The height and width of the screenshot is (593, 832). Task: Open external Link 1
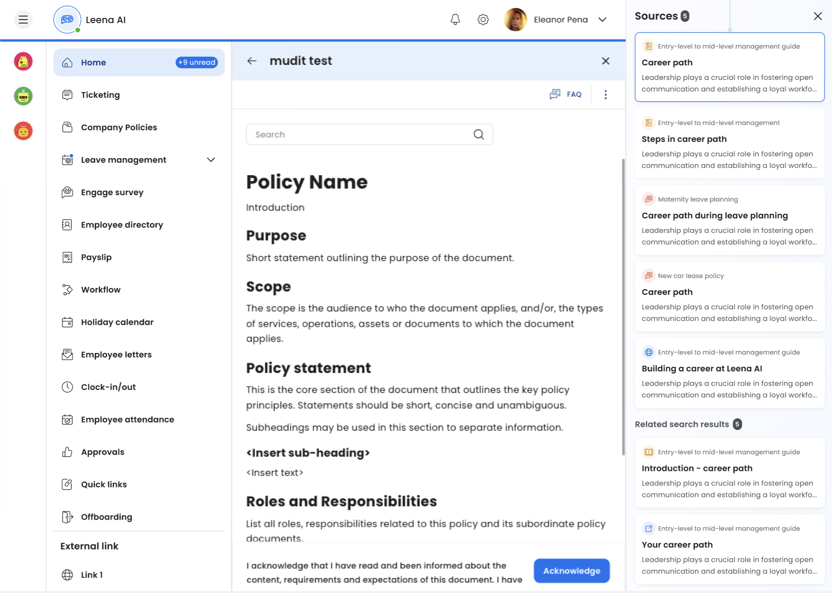(92, 575)
